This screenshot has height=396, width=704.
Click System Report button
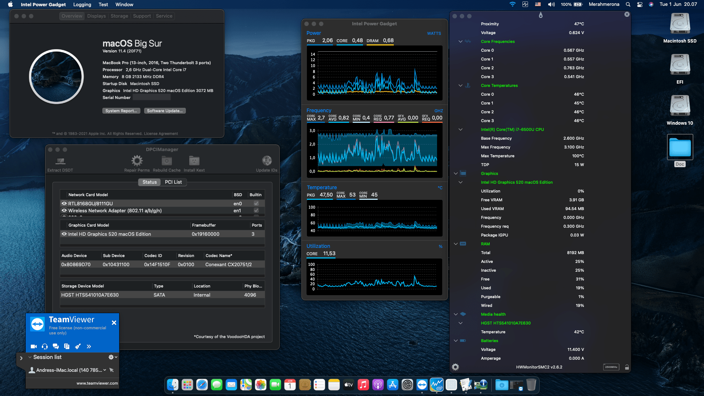pos(121,111)
